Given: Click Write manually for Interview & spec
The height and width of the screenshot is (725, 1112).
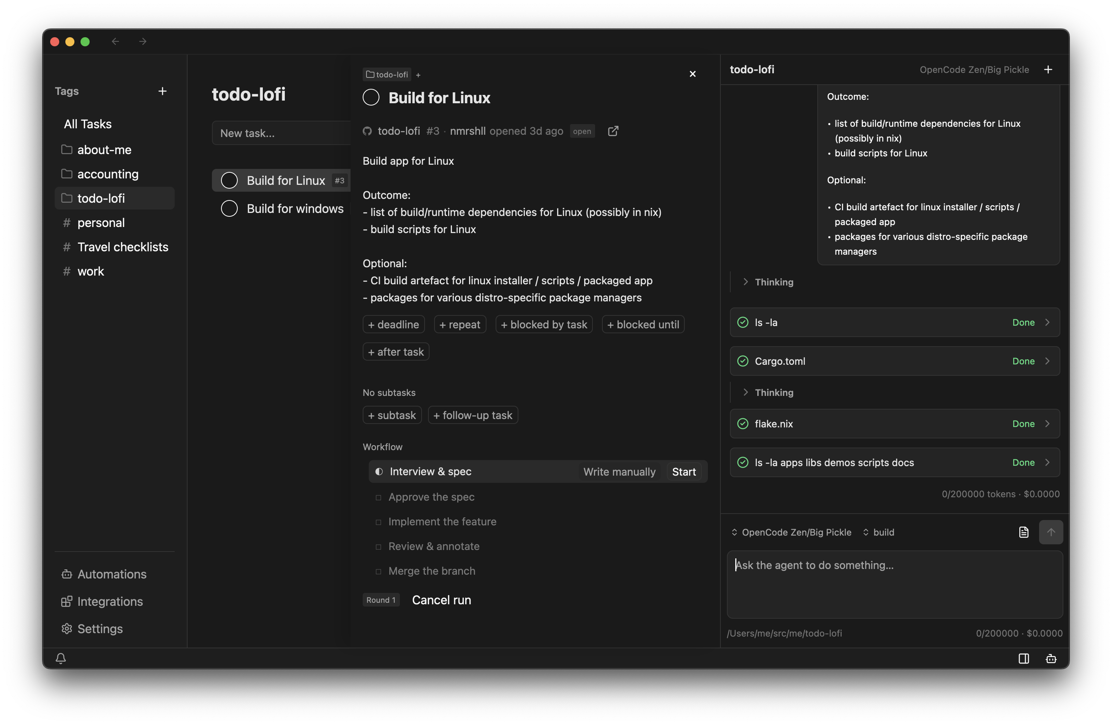Looking at the screenshot, I should tap(619, 471).
